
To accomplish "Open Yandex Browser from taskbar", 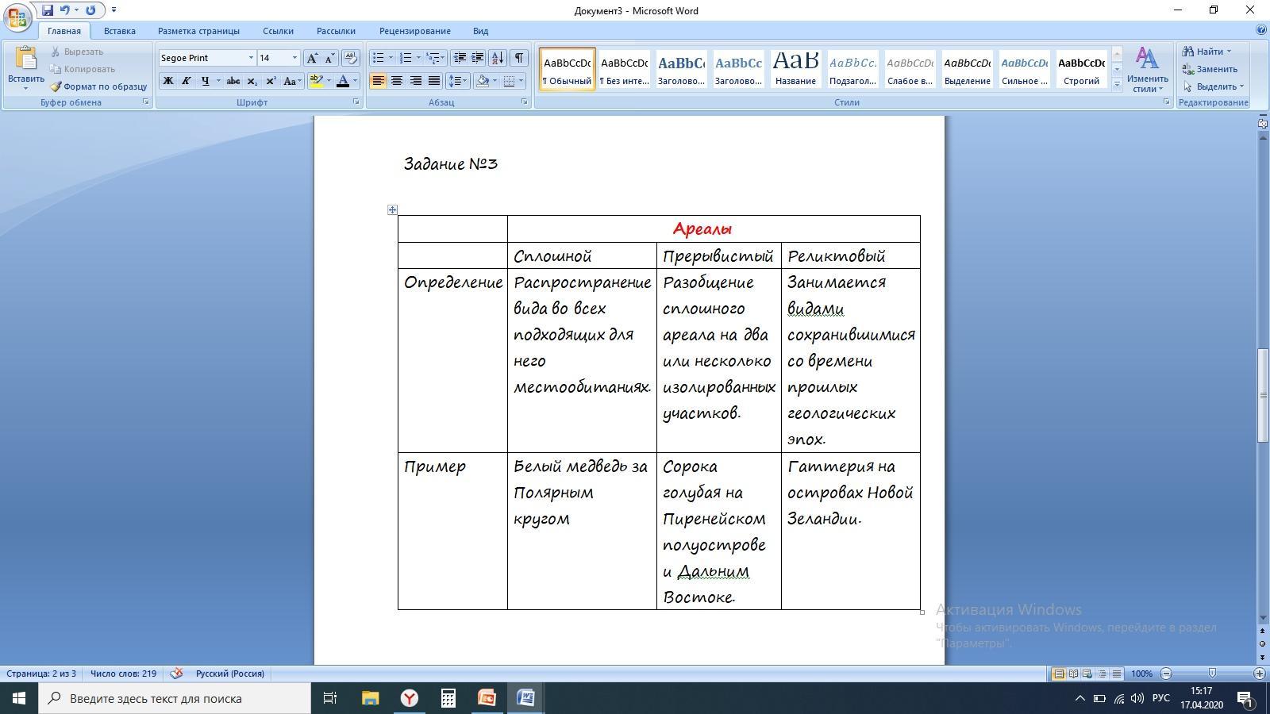I will pos(409,698).
